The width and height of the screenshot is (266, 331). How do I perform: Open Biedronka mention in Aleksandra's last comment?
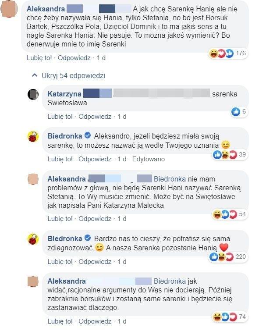tap(171, 281)
